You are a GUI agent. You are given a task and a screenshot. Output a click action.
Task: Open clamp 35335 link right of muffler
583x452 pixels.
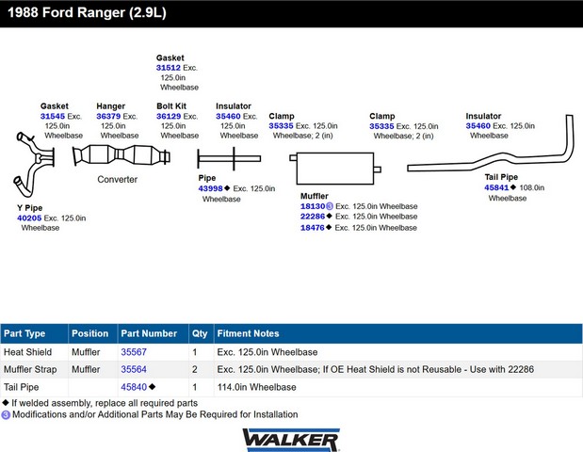(x=381, y=126)
